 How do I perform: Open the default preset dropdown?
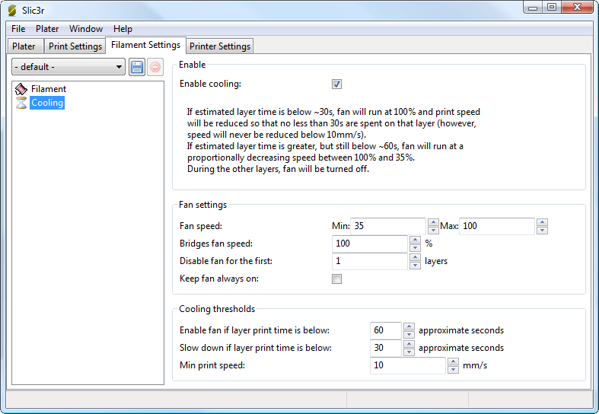69,67
